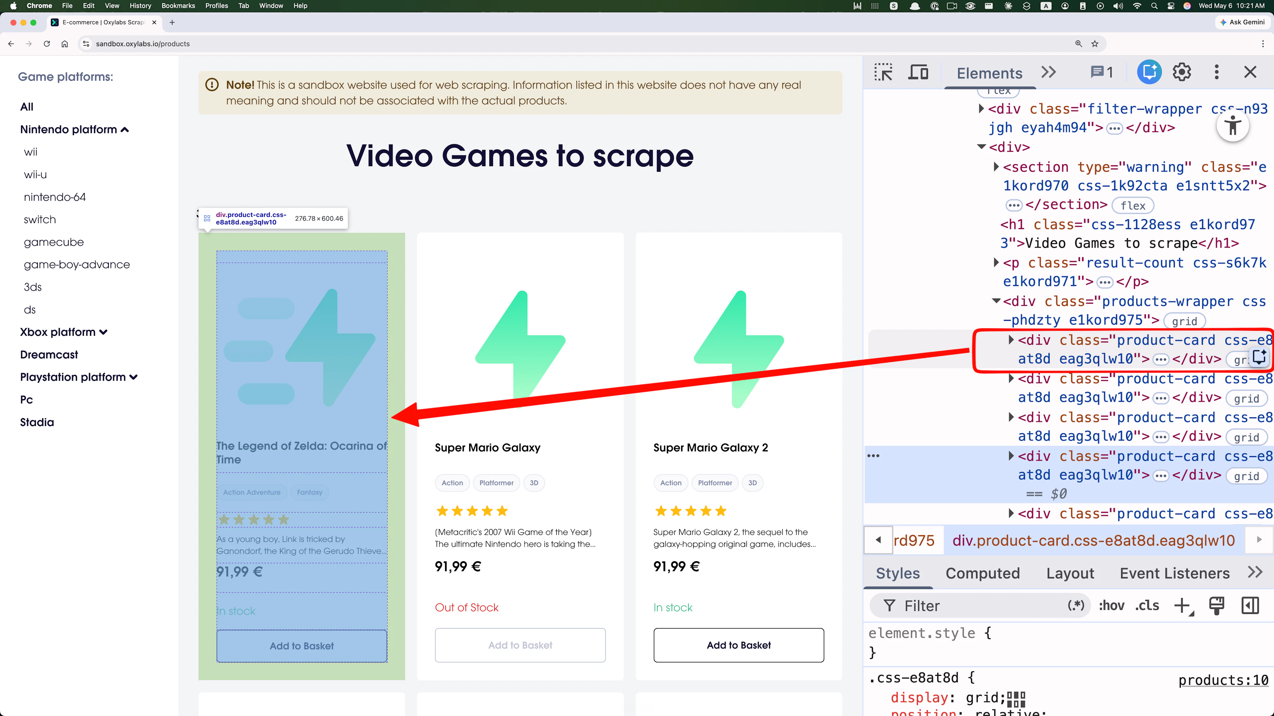Screen dimensions: 1274x716
Task: Select the All platforms link
Action: [x=27, y=107]
